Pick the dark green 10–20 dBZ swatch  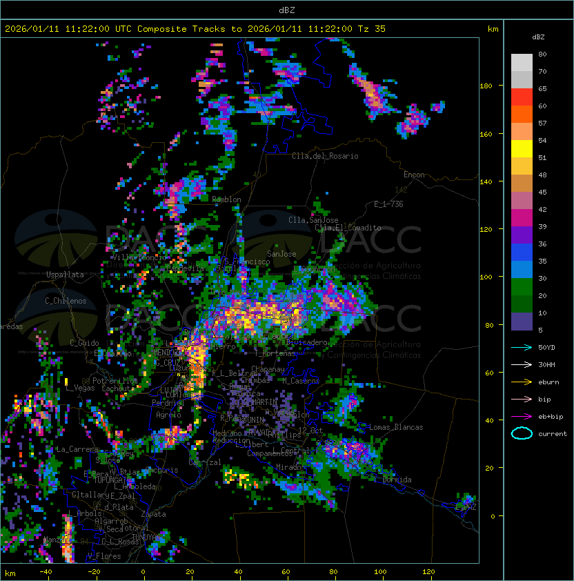(522, 304)
